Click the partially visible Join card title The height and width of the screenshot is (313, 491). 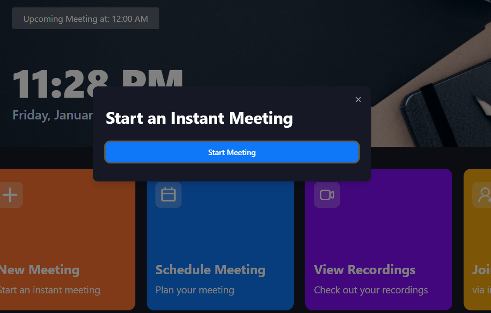click(x=481, y=270)
